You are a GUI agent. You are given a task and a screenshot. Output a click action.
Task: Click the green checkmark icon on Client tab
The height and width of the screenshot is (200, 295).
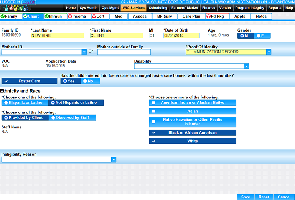point(25,17)
